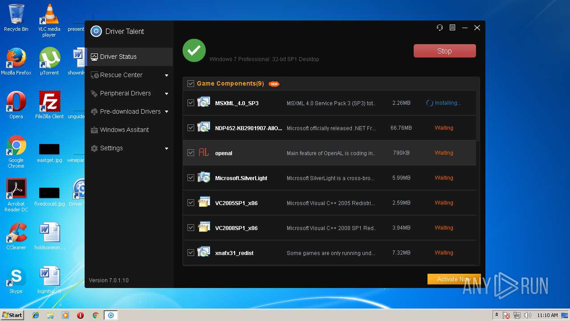Select Driver Status in the sidebar
570x321 pixels.
129,57
